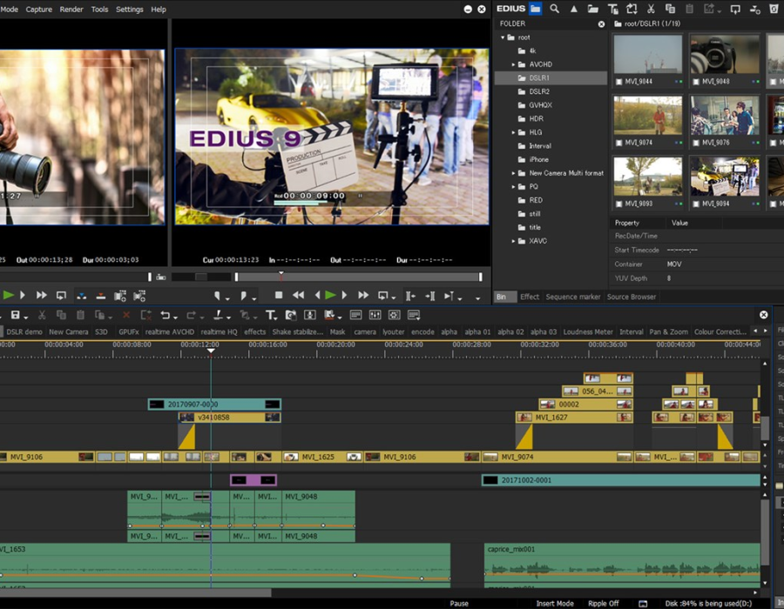Click the Audio Mixer icon in the timeline toolbar
Viewport: 784px width, 609px height.
point(375,314)
